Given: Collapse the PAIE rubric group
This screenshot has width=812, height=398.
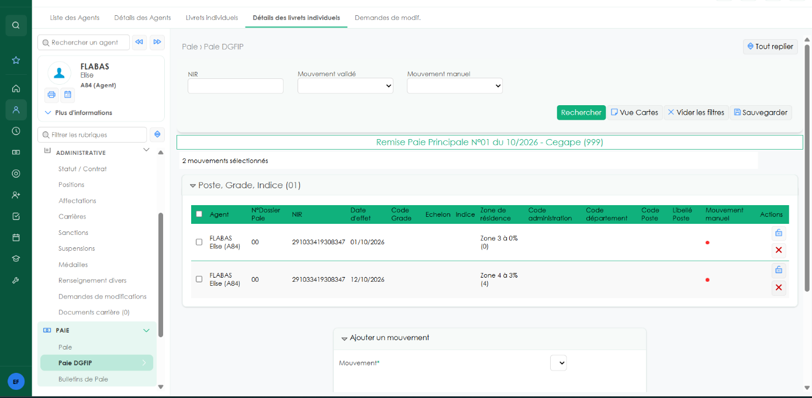Looking at the screenshot, I should tap(146, 330).
